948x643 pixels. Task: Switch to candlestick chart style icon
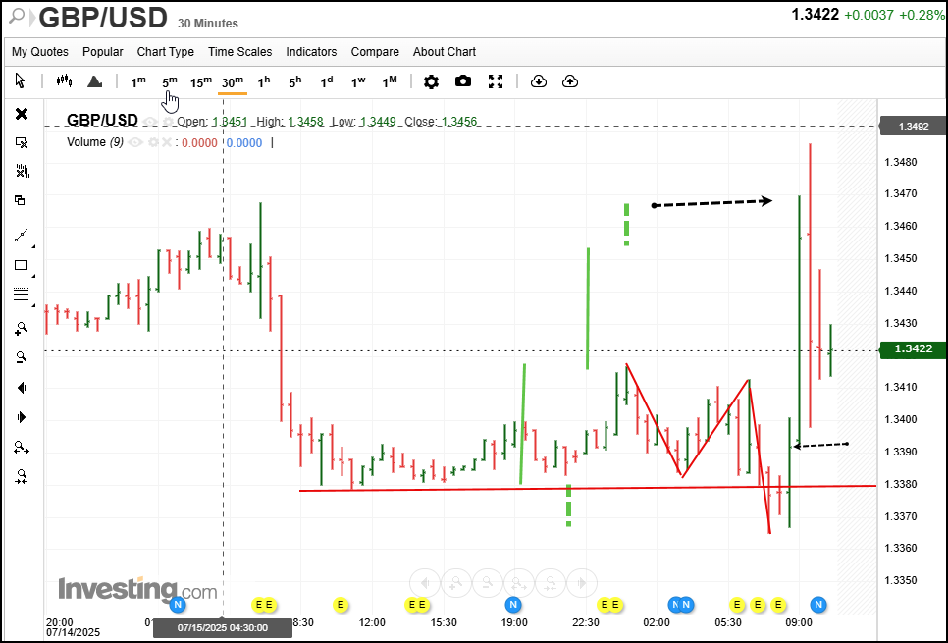point(64,81)
